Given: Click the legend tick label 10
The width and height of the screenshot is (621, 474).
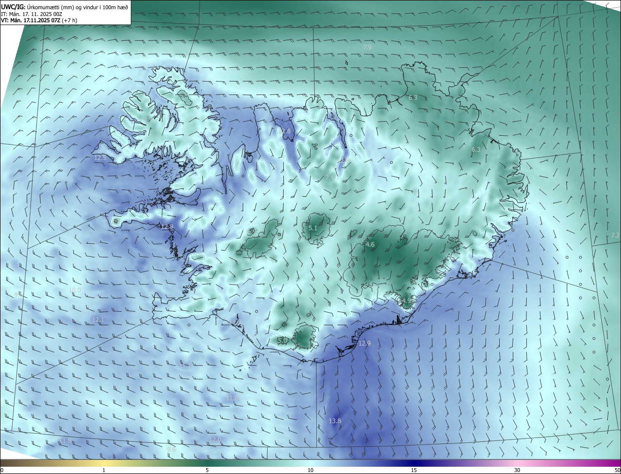Looking at the screenshot, I should click(x=310, y=470).
